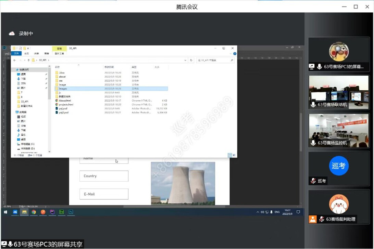Select 此电脑 in the navigation pane
Image resolution: width=374 pixels, height=249 pixels.
click(x=23, y=112)
